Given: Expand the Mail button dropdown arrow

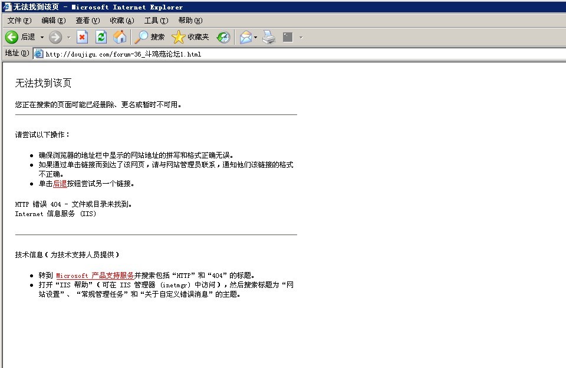Looking at the screenshot, I should (x=255, y=37).
